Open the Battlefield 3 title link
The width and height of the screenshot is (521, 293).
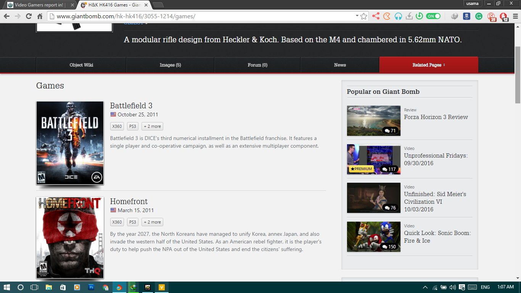(131, 106)
